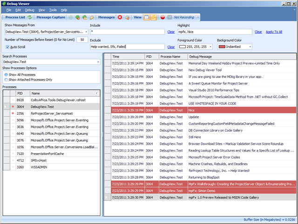Click the pause icon next to record
Viewport: 298px width, 224px height.
(169, 17)
